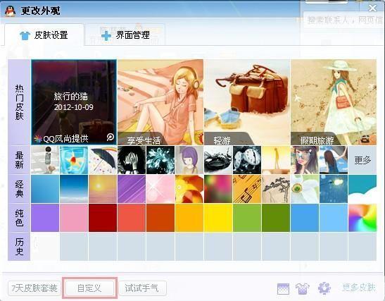Click the QQ penguin icon in the title bar
This screenshot has height=301, width=385.
pyautogui.click(x=10, y=11)
